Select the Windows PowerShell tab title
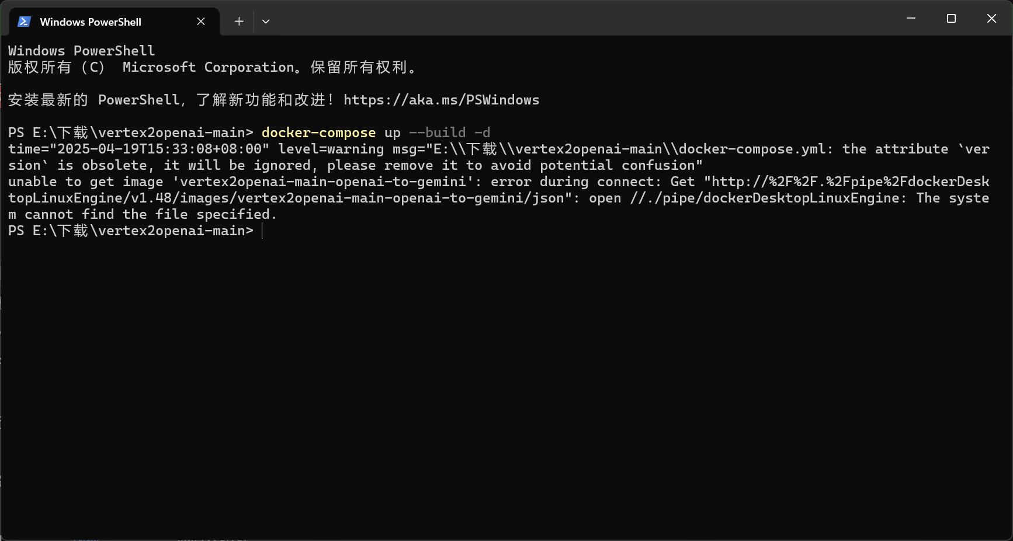Screen dimensions: 1013x541 [x=91, y=22]
